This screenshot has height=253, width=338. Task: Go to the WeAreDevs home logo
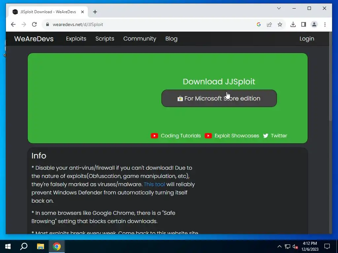[x=34, y=39]
